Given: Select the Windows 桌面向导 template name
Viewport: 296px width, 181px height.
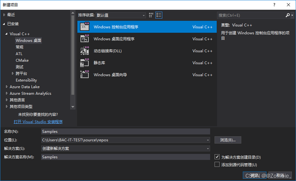Looking at the screenshot, I should 110,75.
